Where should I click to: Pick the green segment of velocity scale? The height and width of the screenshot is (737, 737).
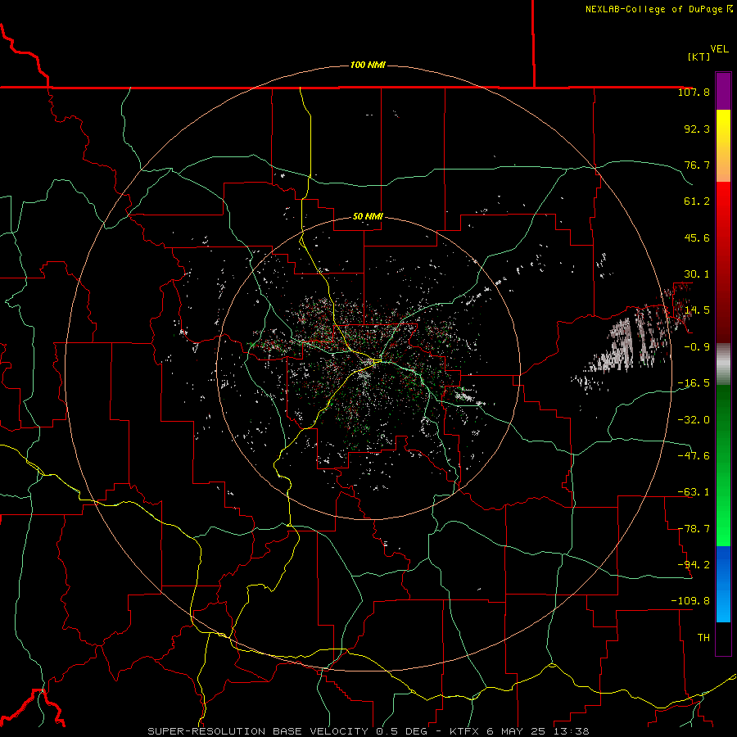pyautogui.click(x=723, y=465)
